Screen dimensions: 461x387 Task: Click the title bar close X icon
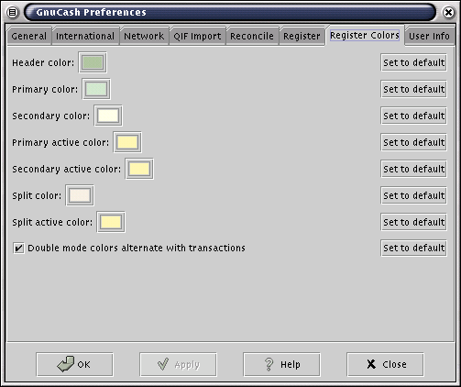click(448, 13)
